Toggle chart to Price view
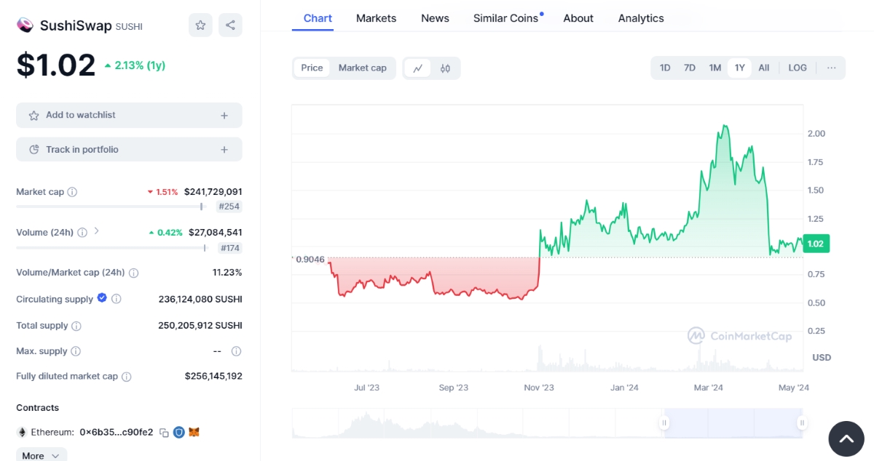Viewport: 874px width, 461px height. 312,68
